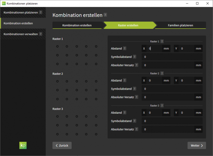Click help icon beside Raster 3 Absoluter Versatz
The image size is (213, 156).
pos(137,129)
